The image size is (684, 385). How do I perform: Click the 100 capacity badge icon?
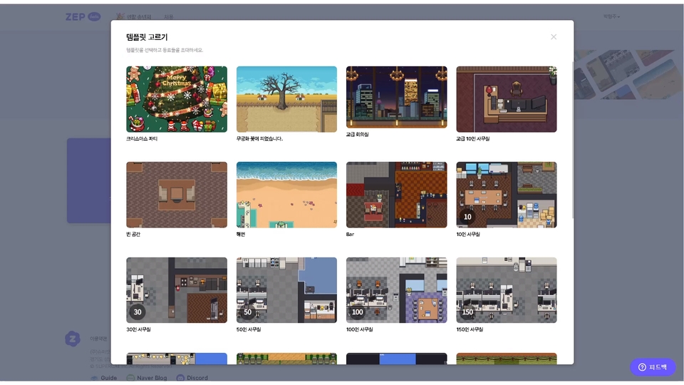[357, 312]
